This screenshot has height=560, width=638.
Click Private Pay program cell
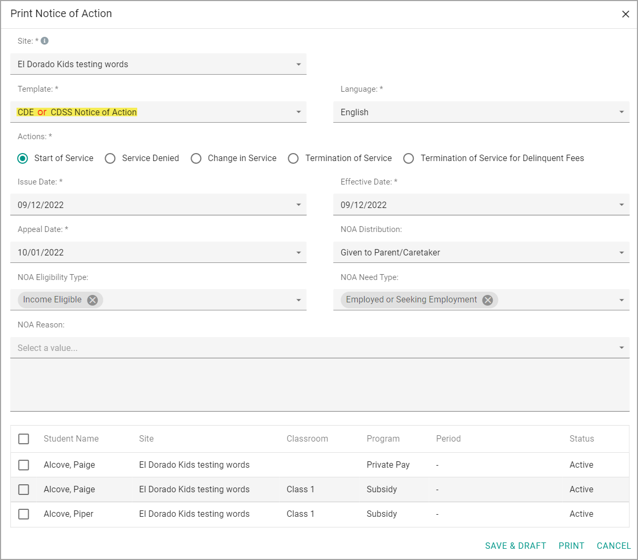pos(388,465)
